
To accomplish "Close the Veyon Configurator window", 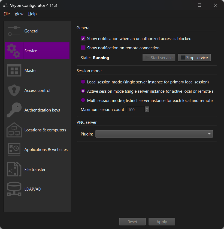I will (215, 5).
